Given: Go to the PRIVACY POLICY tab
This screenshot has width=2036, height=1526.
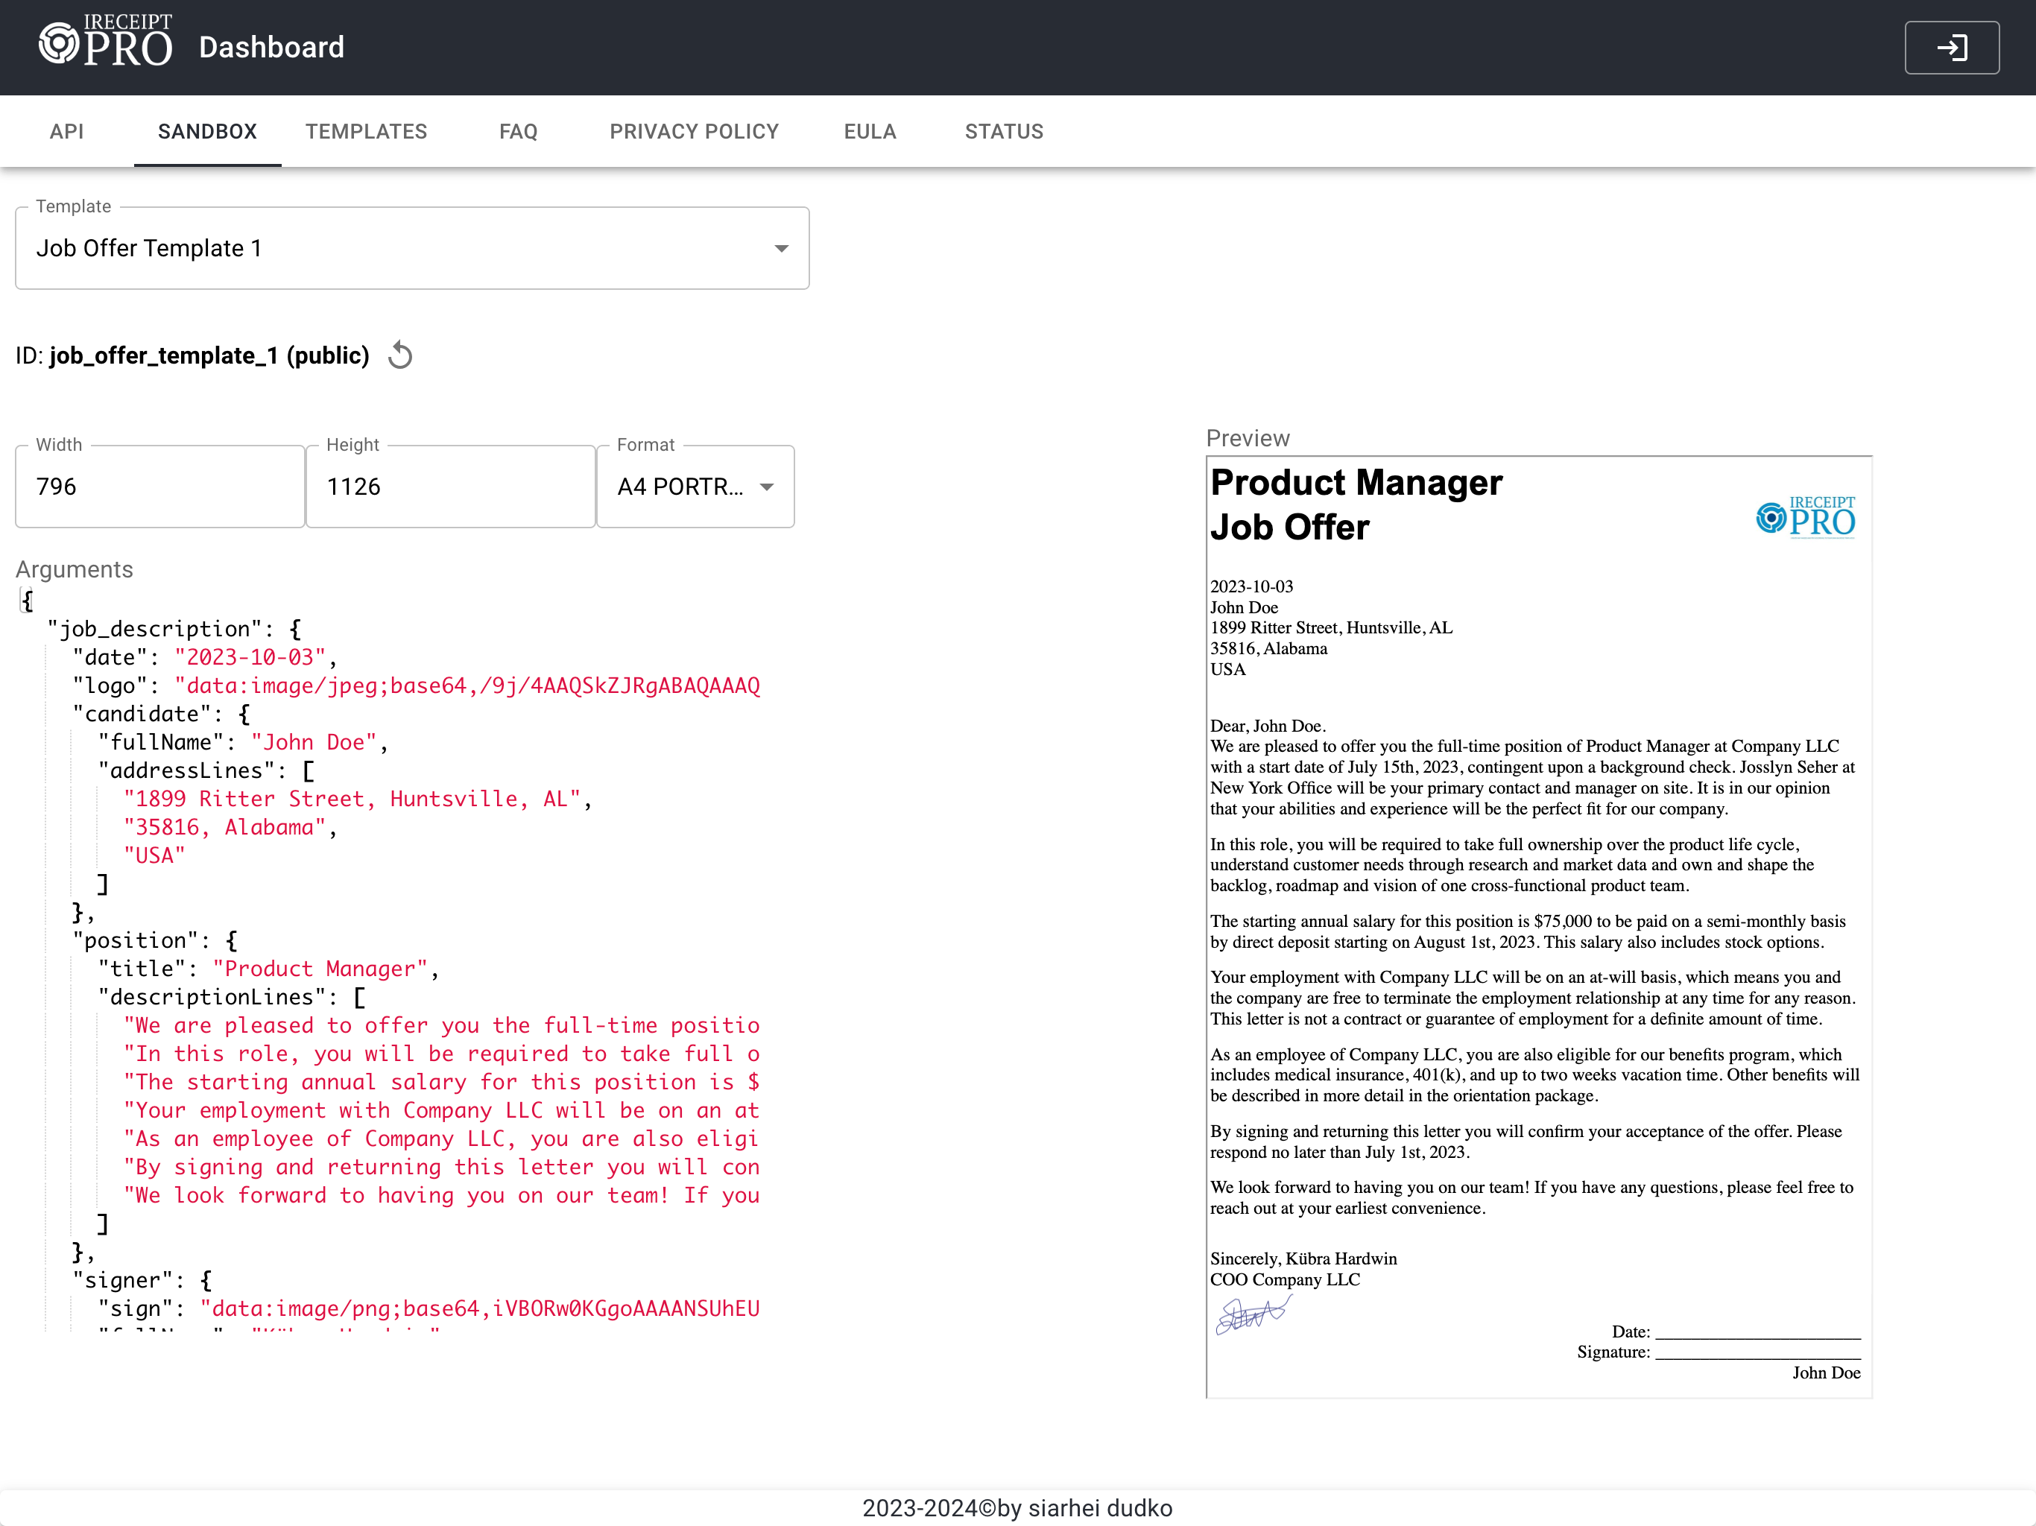Looking at the screenshot, I should pos(694,132).
